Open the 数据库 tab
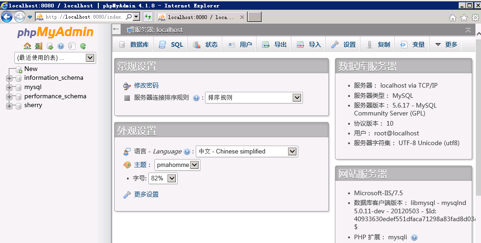Screen dimensions: 481x243 tap(134, 45)
